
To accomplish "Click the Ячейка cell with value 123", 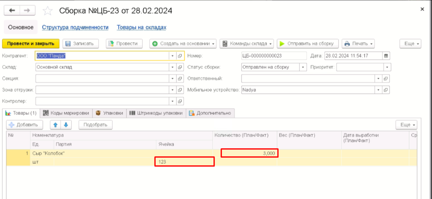I will pos(184,162).
